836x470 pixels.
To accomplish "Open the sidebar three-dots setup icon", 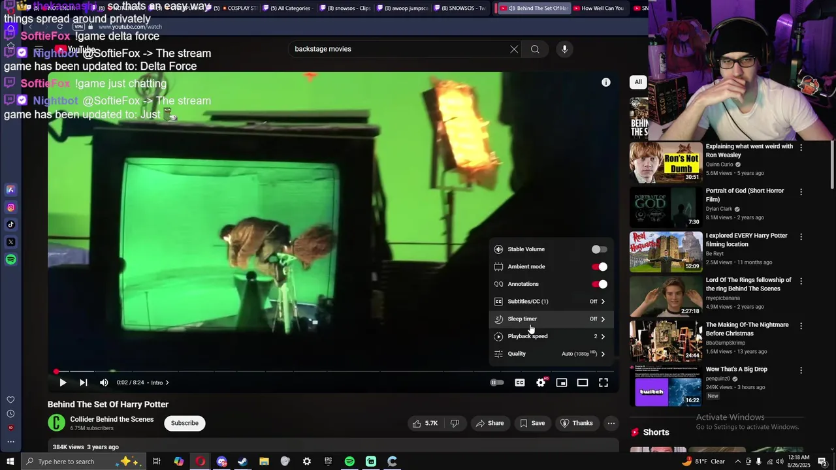I will [x=10, y=442].
